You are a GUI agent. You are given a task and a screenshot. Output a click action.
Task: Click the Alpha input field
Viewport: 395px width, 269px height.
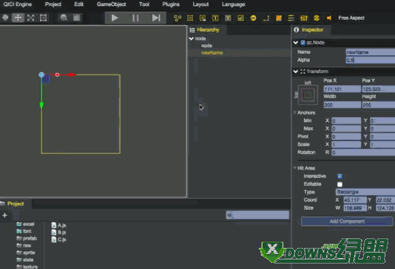coord(370,60)
